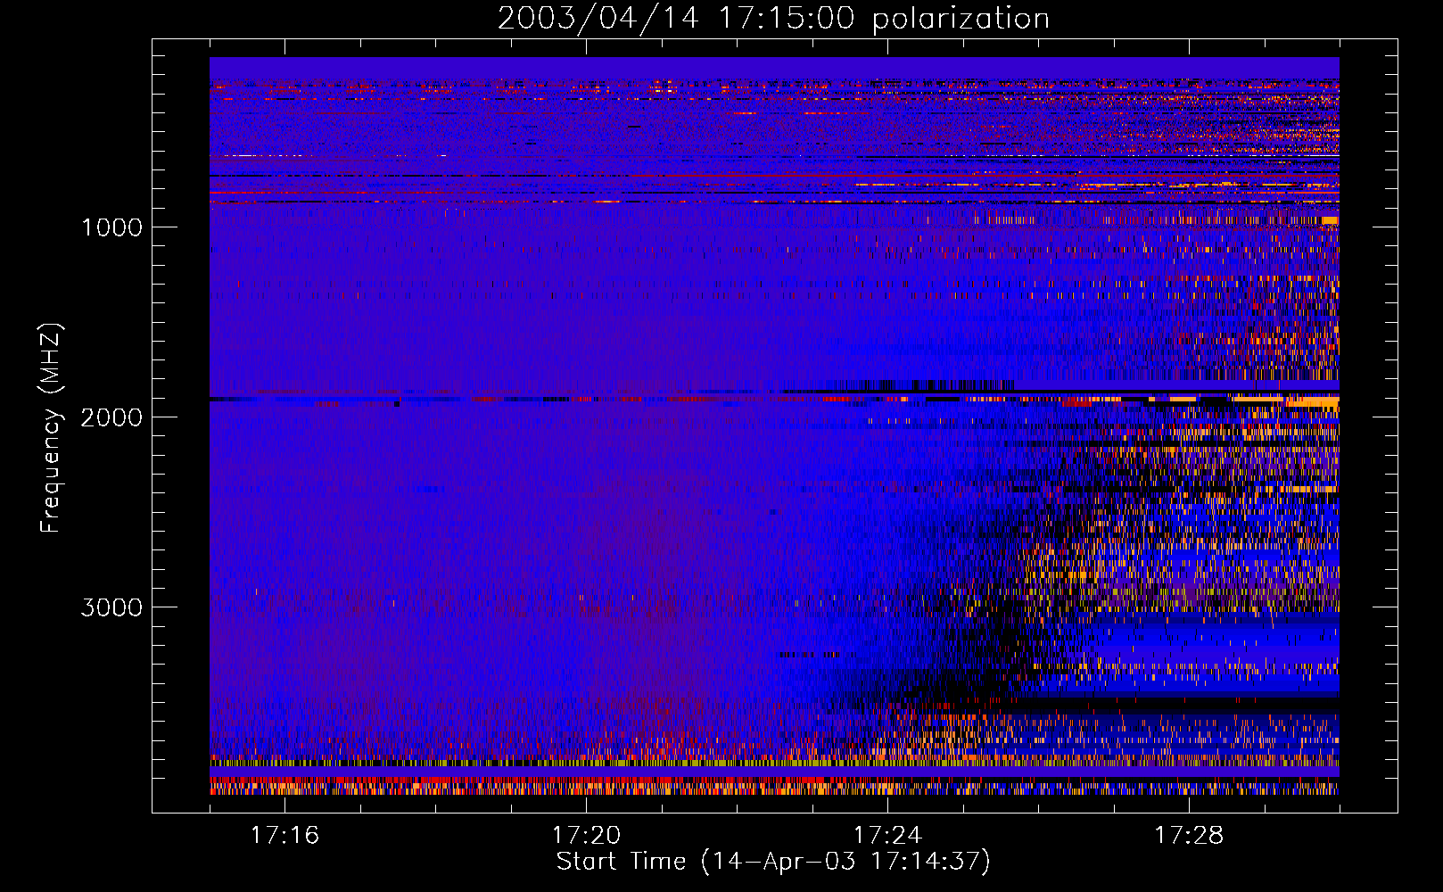Click the 17:16 time tick label
The image size is (1443, 892).
click(285, 835)
